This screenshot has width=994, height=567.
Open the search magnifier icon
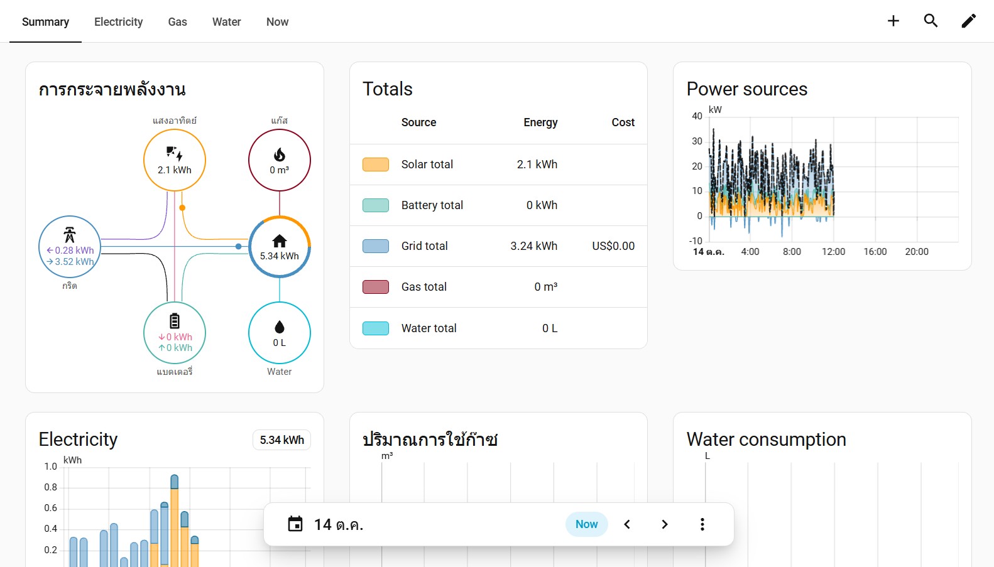(x=931, y=21)
